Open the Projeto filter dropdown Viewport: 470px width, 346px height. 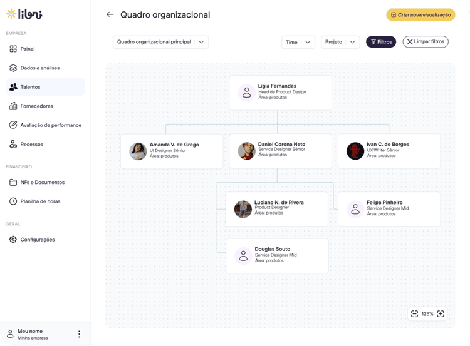(340, 42)
